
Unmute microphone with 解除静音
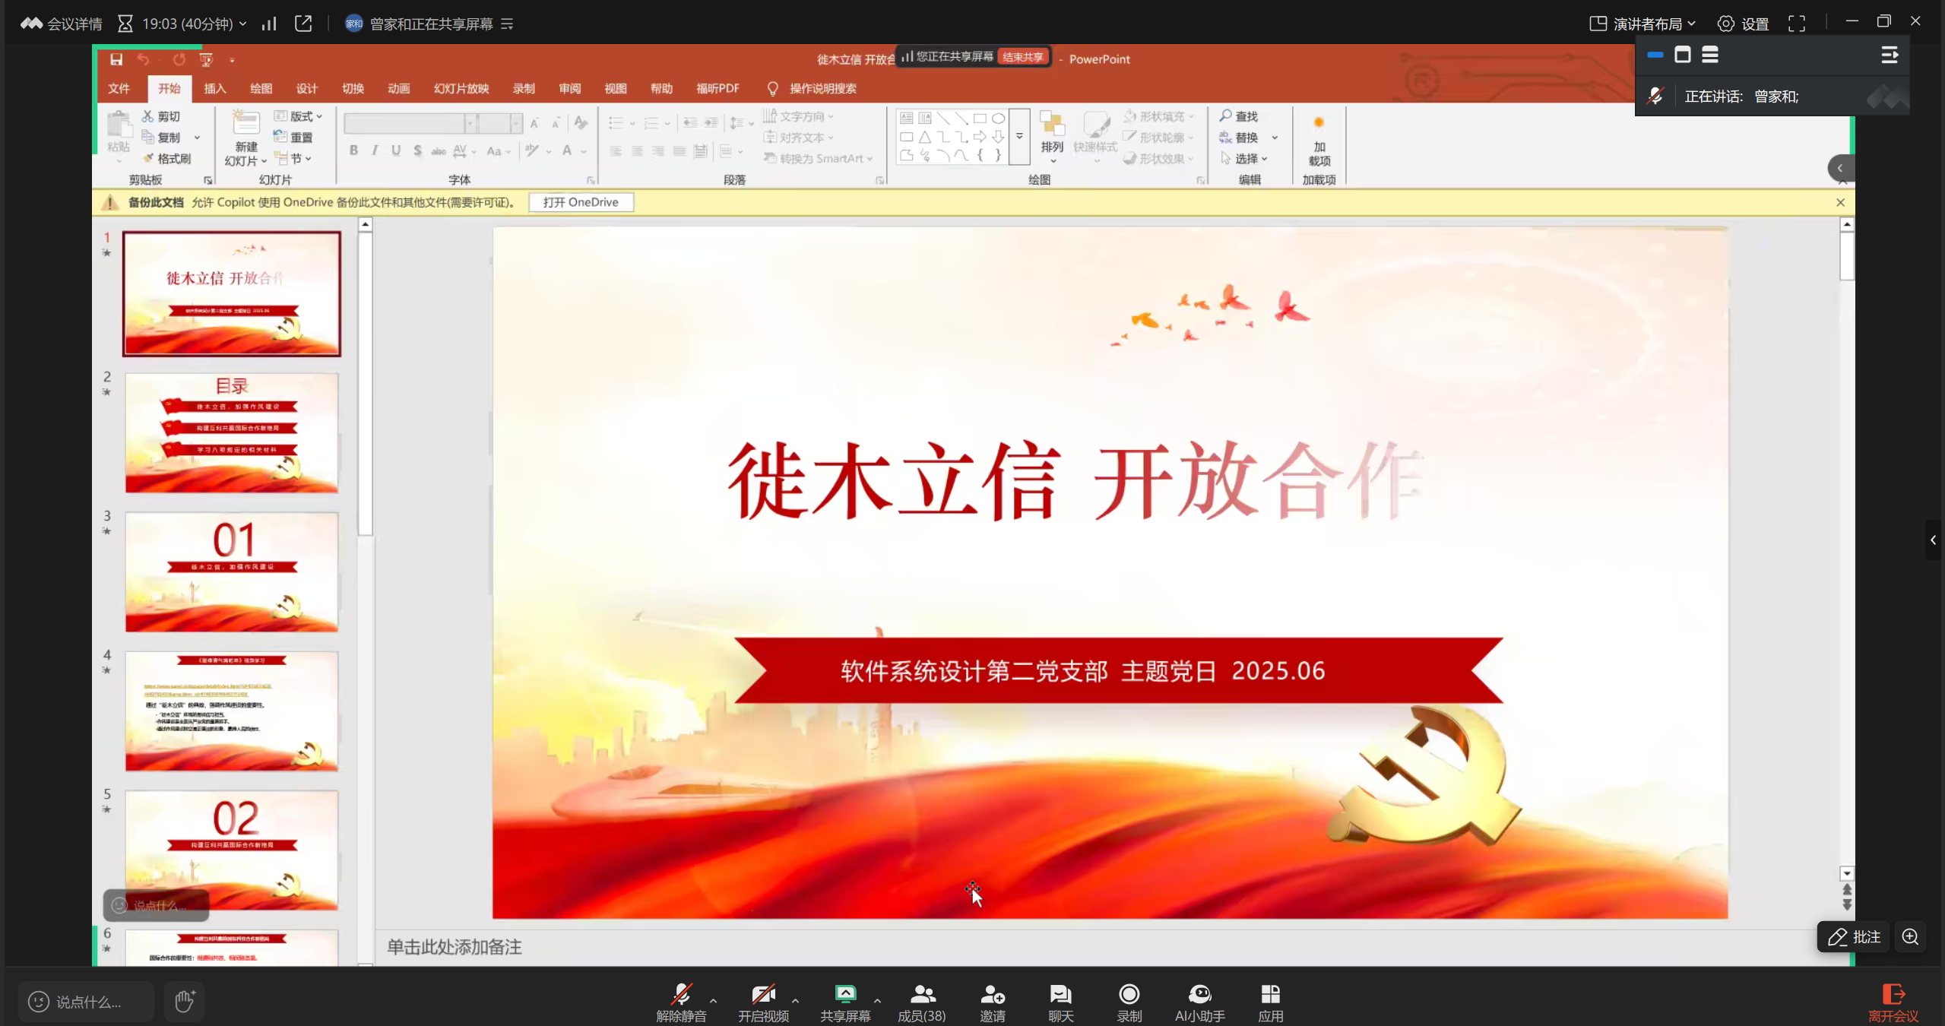681,1002
